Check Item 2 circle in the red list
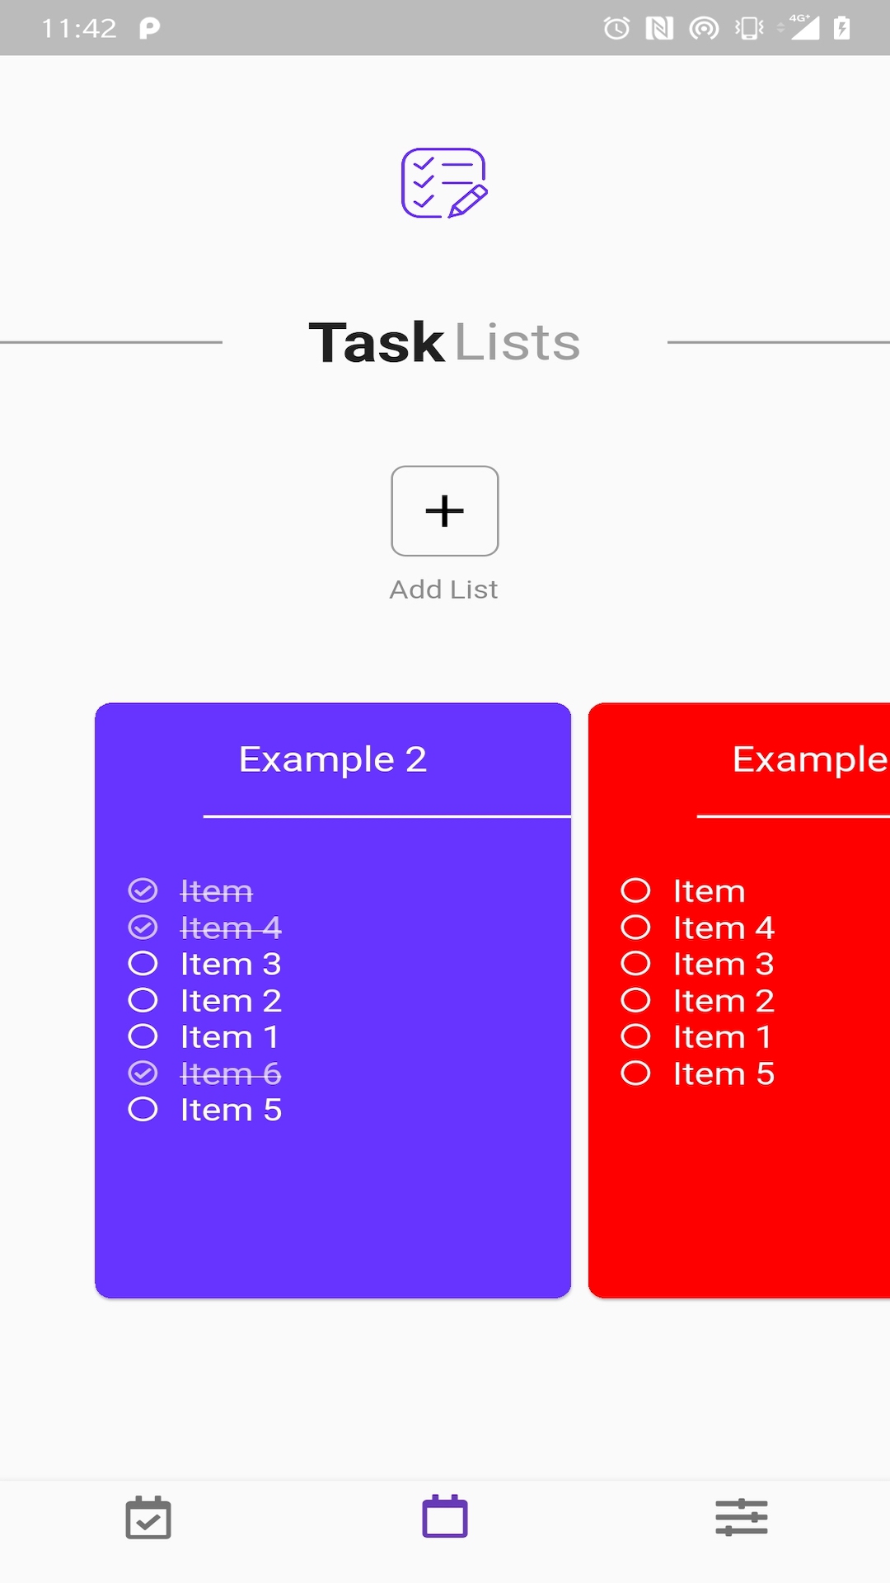The width and height of the screenshot is (890, 1583). 635,1000
